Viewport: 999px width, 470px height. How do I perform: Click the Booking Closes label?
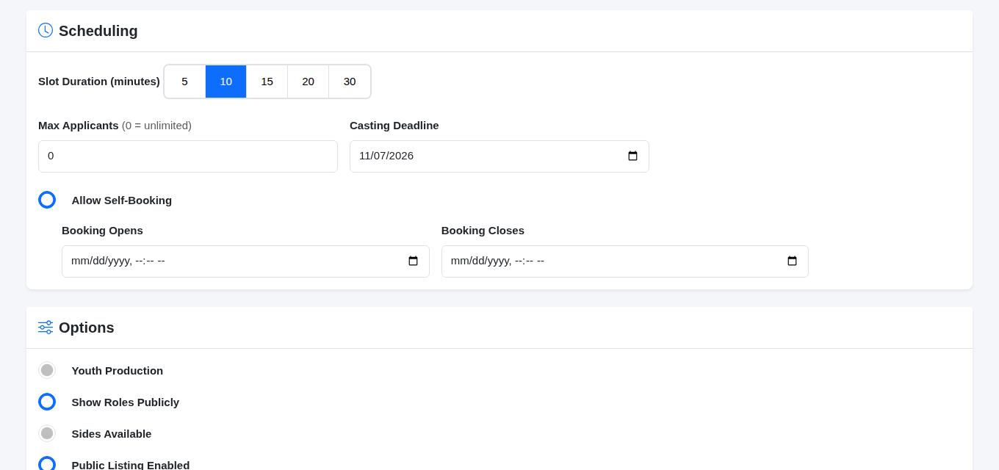[x=483, y=231]
